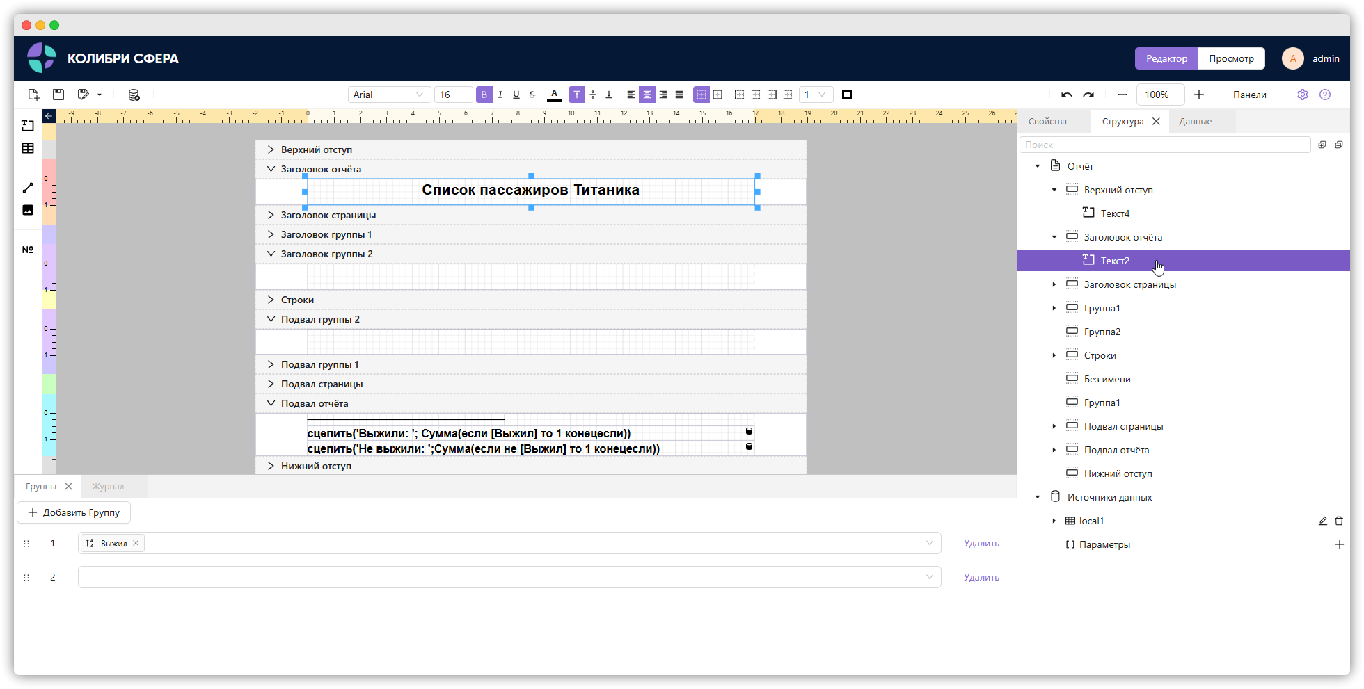
Task: Open the data source settings icon
Action: pyautogui.click(x=134, y=95)
